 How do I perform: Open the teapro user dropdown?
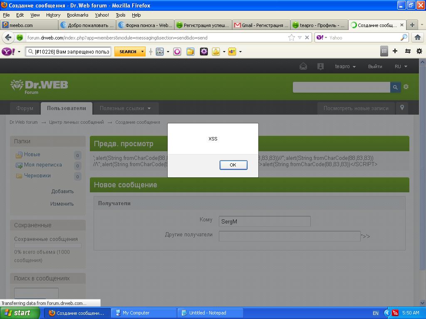click(345, 66)
